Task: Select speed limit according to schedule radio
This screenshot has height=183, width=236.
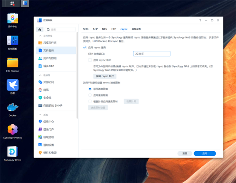Action: pyautogui.click(x=90, y=102)
